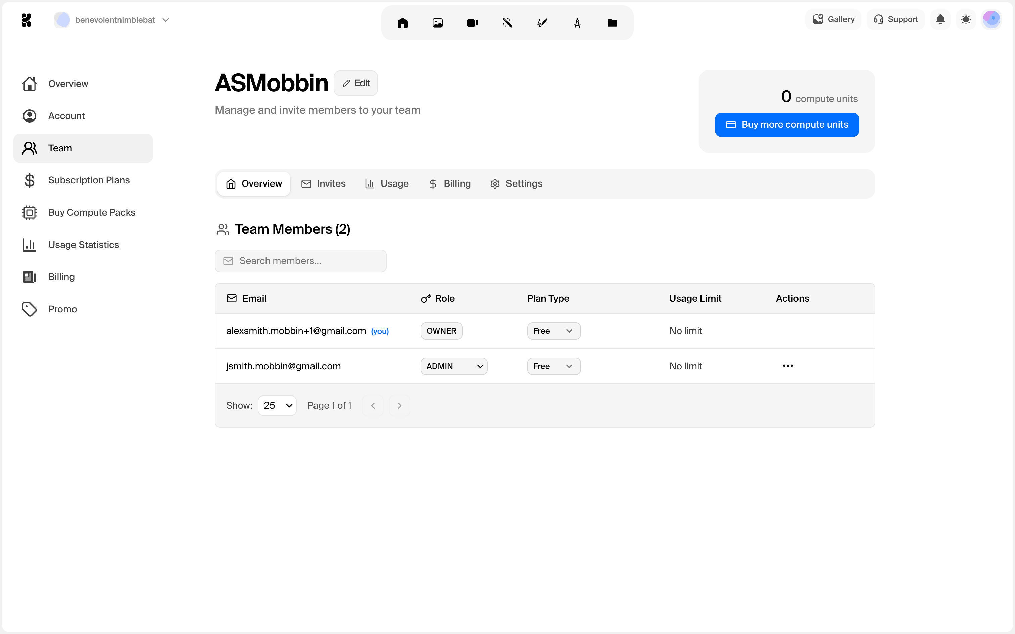Focus the Search members field
This screenshot has width=1015, height=634.
tap(301, 261)
